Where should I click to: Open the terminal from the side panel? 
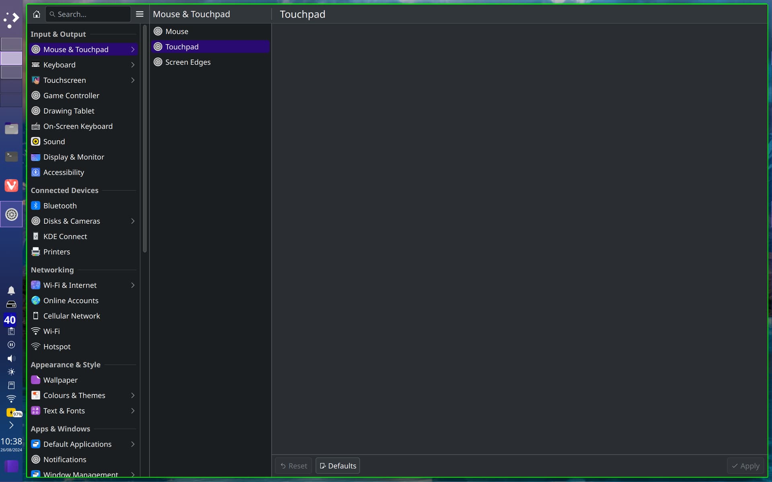(11, 156)
